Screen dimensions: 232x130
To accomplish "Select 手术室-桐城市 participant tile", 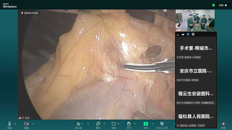I will [x=196, y=48].
